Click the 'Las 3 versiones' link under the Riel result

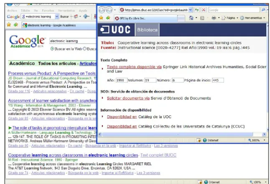[148, 173]
